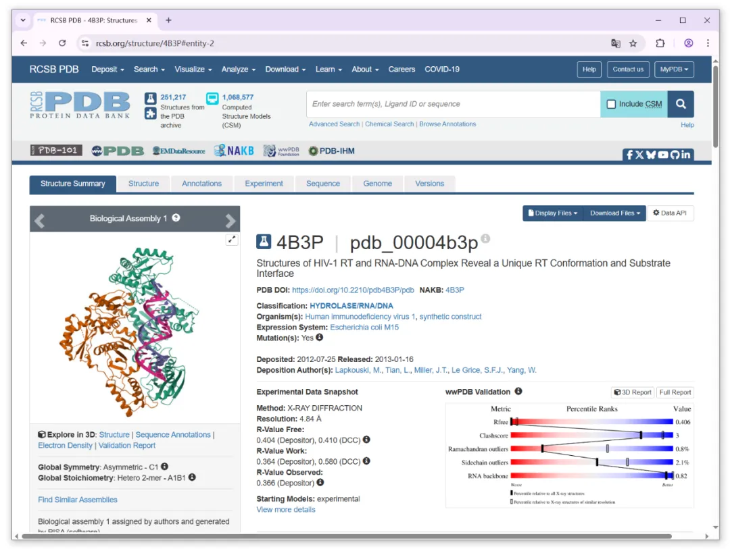Switch to the Genome tab

[377, 184]
